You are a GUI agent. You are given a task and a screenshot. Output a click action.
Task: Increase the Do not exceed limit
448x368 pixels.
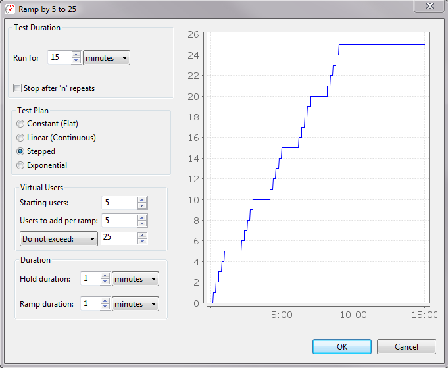pos(142,235)
